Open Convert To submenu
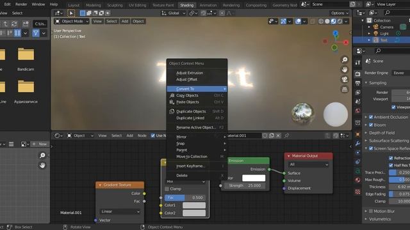This screenshot has width=410, height=230. pyautogui.click(x=197, y=89)
